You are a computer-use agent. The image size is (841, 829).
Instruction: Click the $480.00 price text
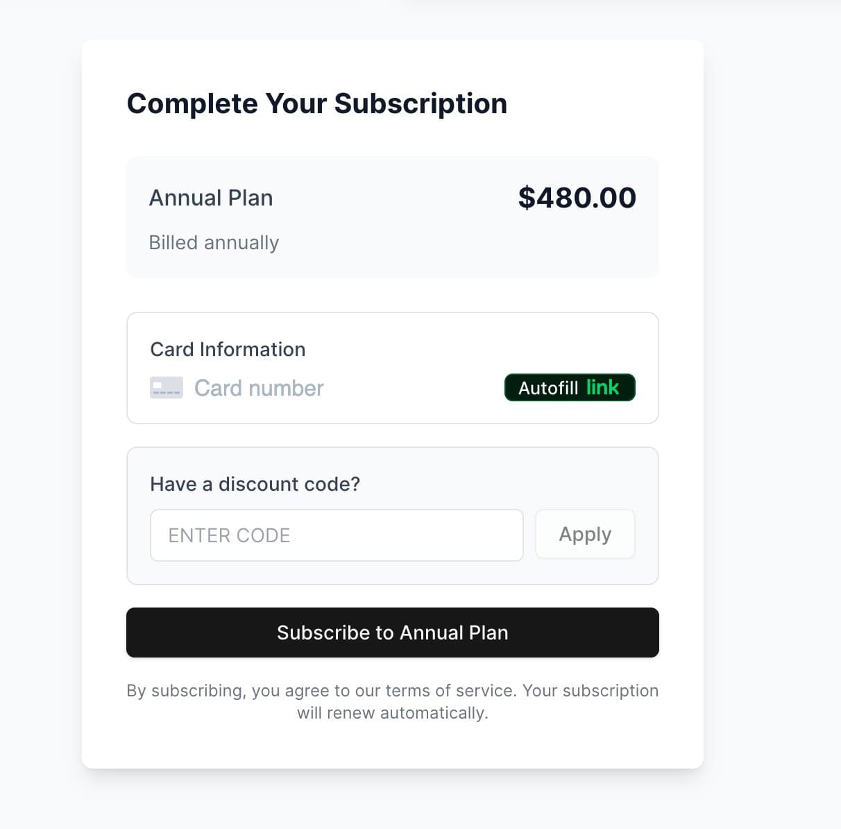pyautogui.click(x=577, y=197)
